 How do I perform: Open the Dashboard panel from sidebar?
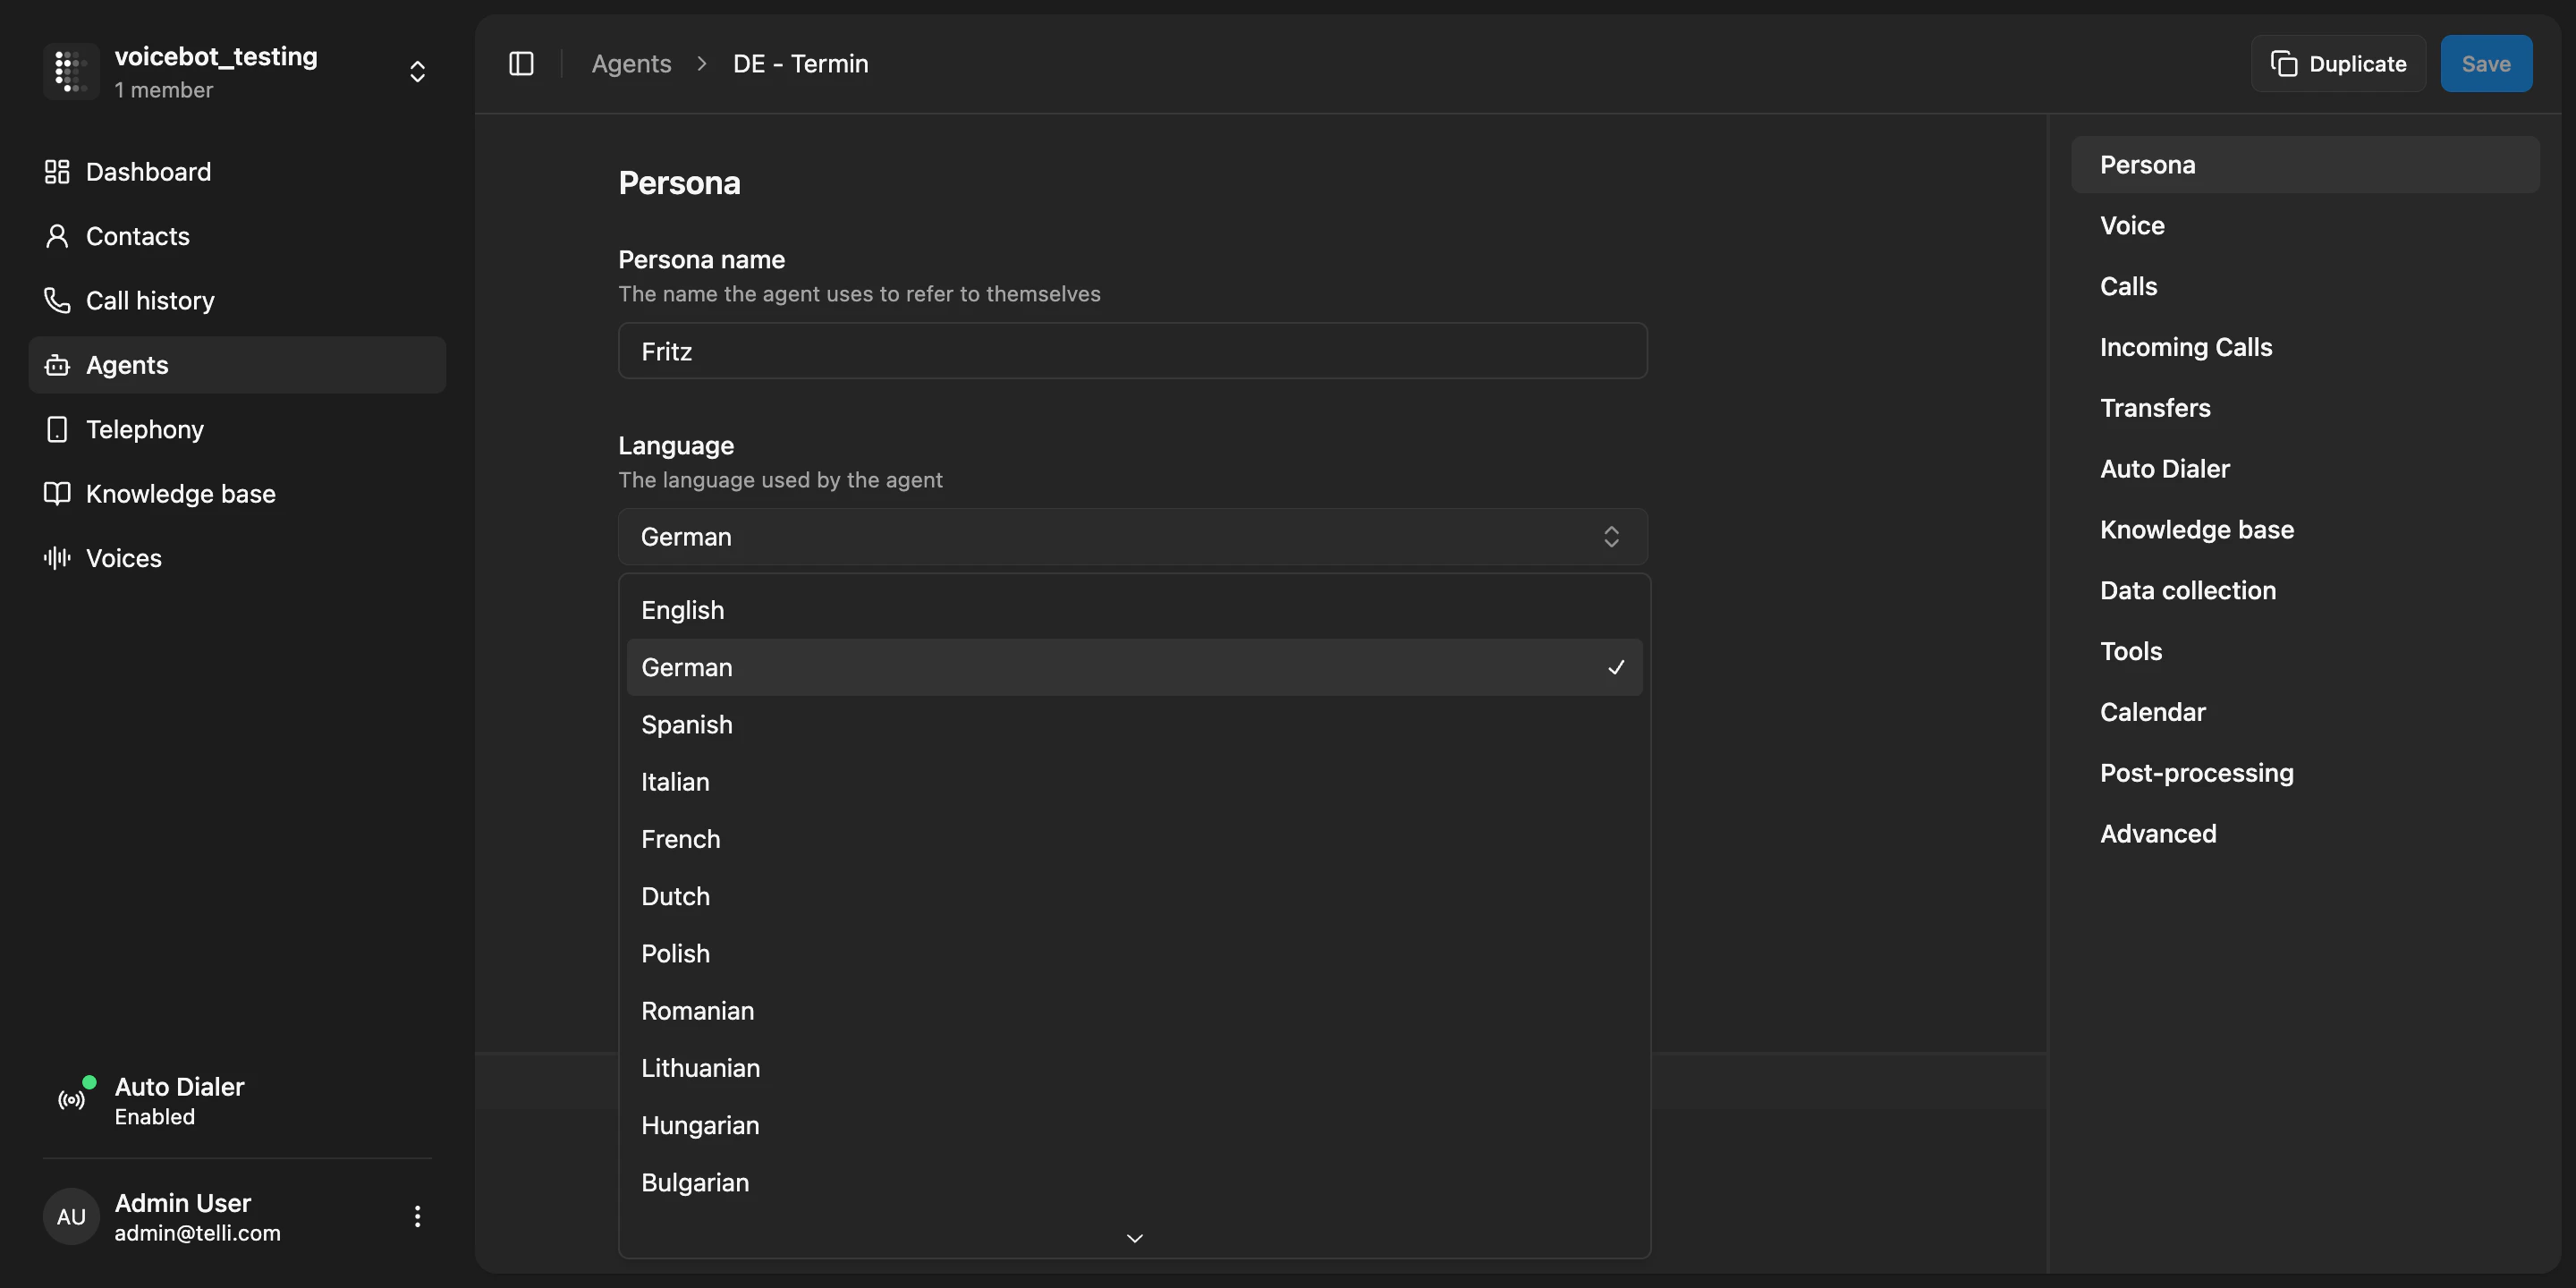(148, 171)
